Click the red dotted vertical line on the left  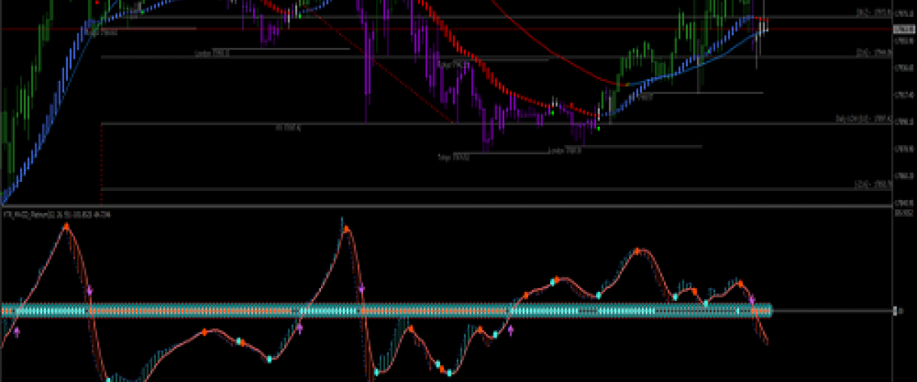click(x=102, y=160)
